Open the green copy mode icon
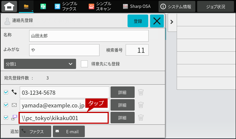 point(43,6)
